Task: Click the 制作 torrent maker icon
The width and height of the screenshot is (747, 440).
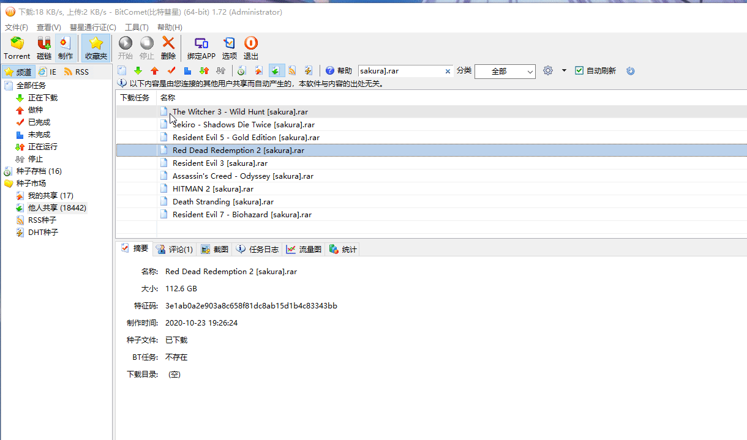Action: [x=65, y=48]
